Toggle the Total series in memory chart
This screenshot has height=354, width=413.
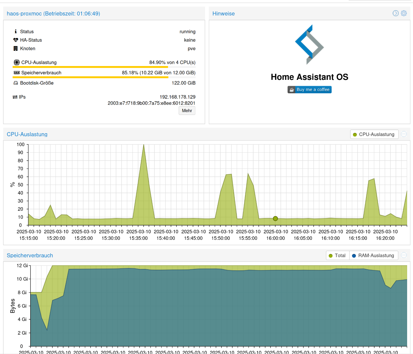[338, 256]
